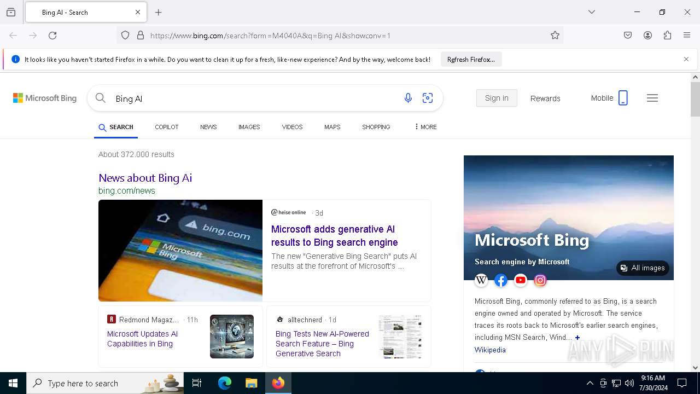Open the bing.com/news link
Viewport: 700px width, 394px height.
[127, 190]
